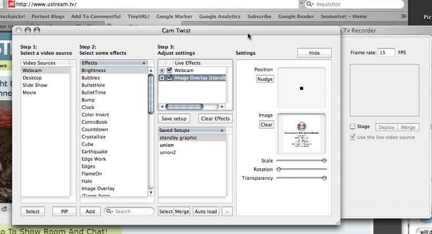Viewport: 432px width, 234px height.
Task: Open the Google Reader bookmark
Action: (x=296, y=17)
